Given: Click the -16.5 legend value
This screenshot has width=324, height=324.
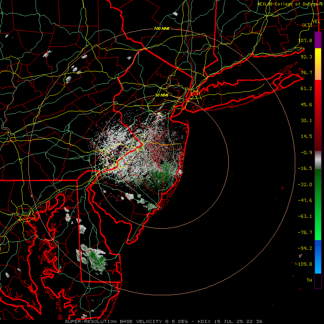Looking at the screenshot, I should tap(305, 168).
